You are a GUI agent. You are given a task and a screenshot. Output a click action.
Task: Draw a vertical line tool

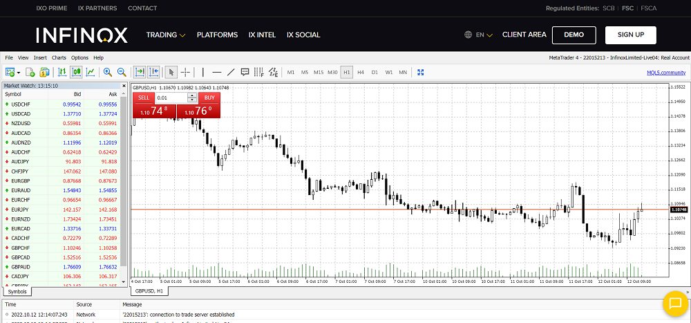(202, 72)
